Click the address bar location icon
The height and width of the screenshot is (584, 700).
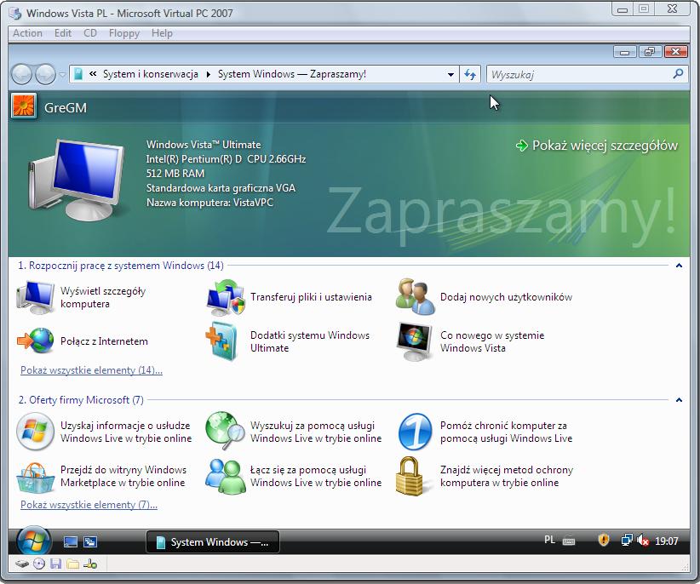click(x=78, y=74)
